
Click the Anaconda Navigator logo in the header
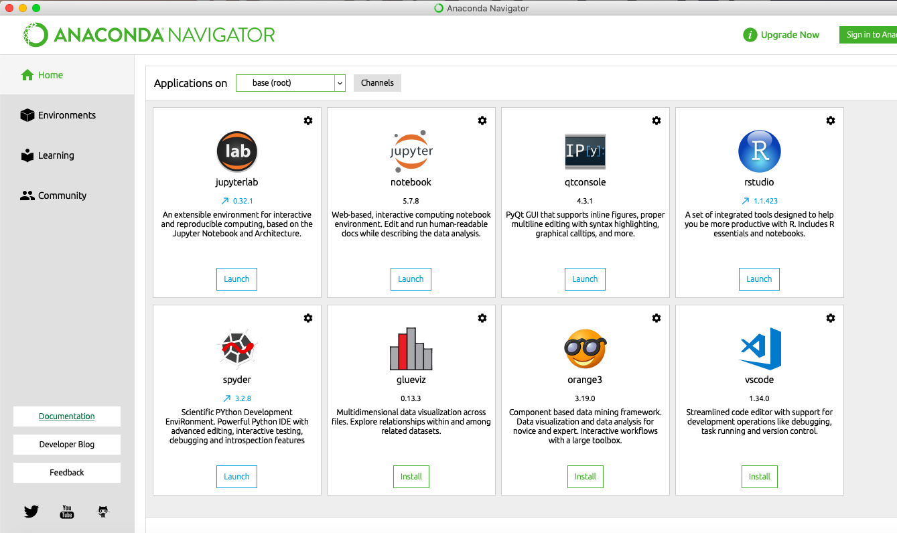click(x=149, y=35)
